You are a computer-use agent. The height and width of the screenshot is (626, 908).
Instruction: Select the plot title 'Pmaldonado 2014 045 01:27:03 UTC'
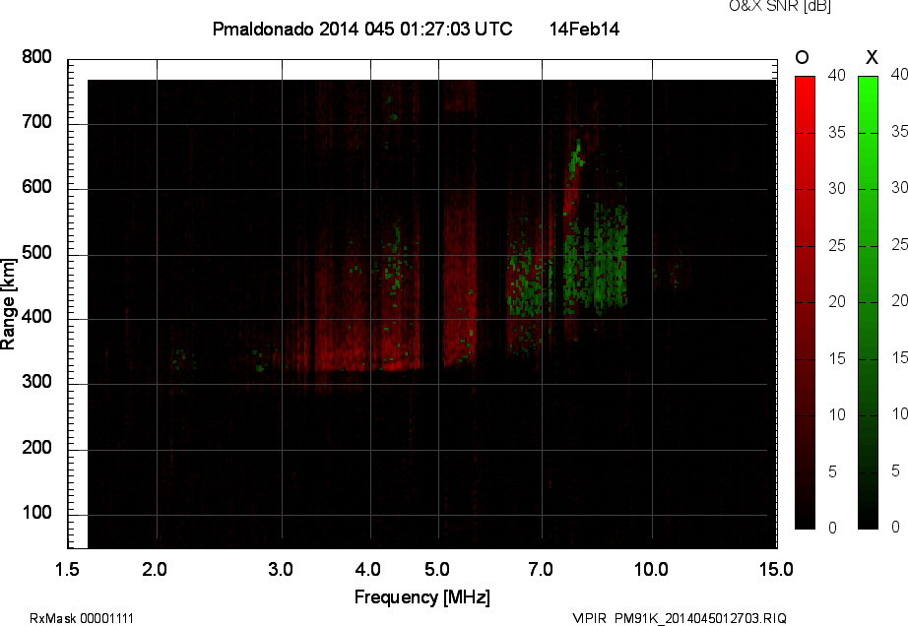coord(362,29)
